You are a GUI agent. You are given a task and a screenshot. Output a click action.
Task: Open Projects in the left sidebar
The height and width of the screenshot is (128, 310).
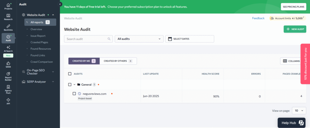pos(8,6)
